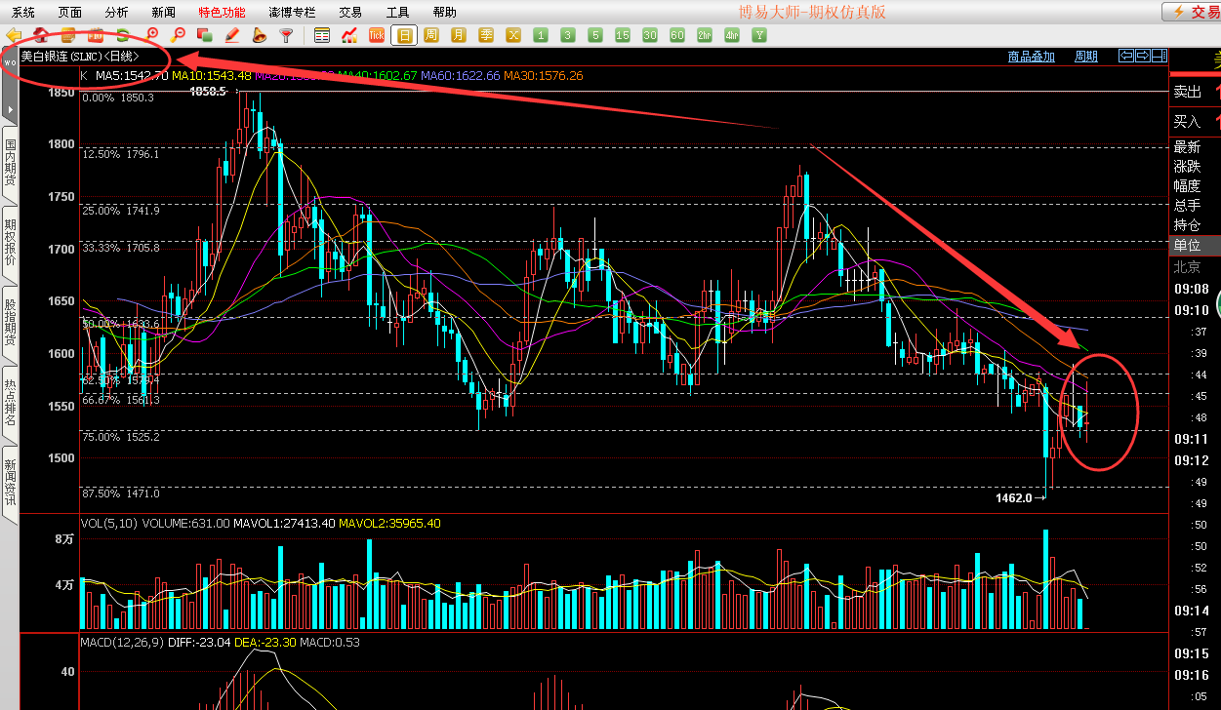This screenshot has height=710, width=1221.
Task: Open the 周期 period dropdown link
Action: pos(1085,57)
